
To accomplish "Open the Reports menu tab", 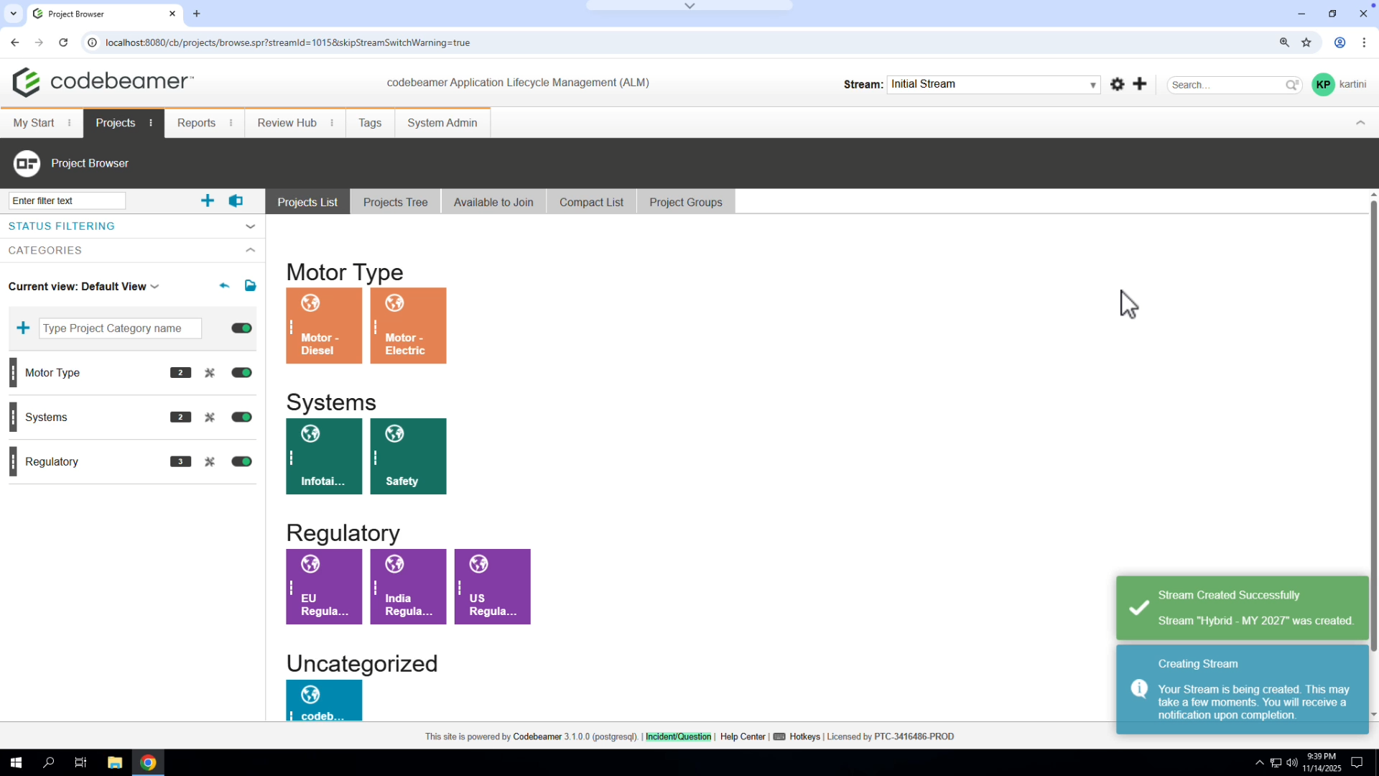I will (x=197, y=123).
